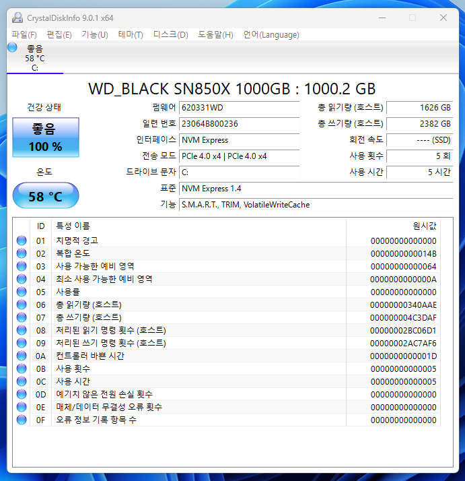Screen dimensions: 465x481
Task: Click status orb for row 0C 사용 시간
Action: click(22, 381)
